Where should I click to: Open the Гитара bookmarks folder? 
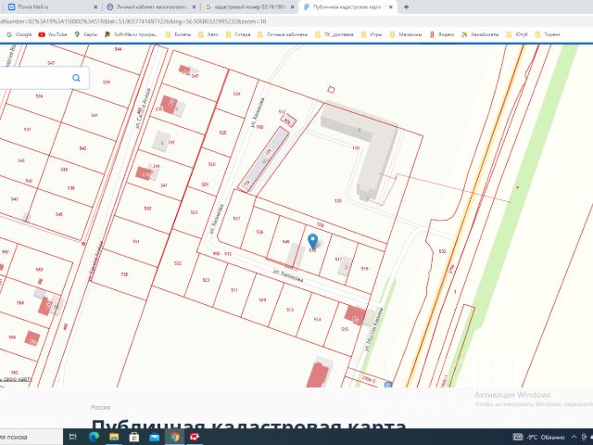(x=238, y=34)
